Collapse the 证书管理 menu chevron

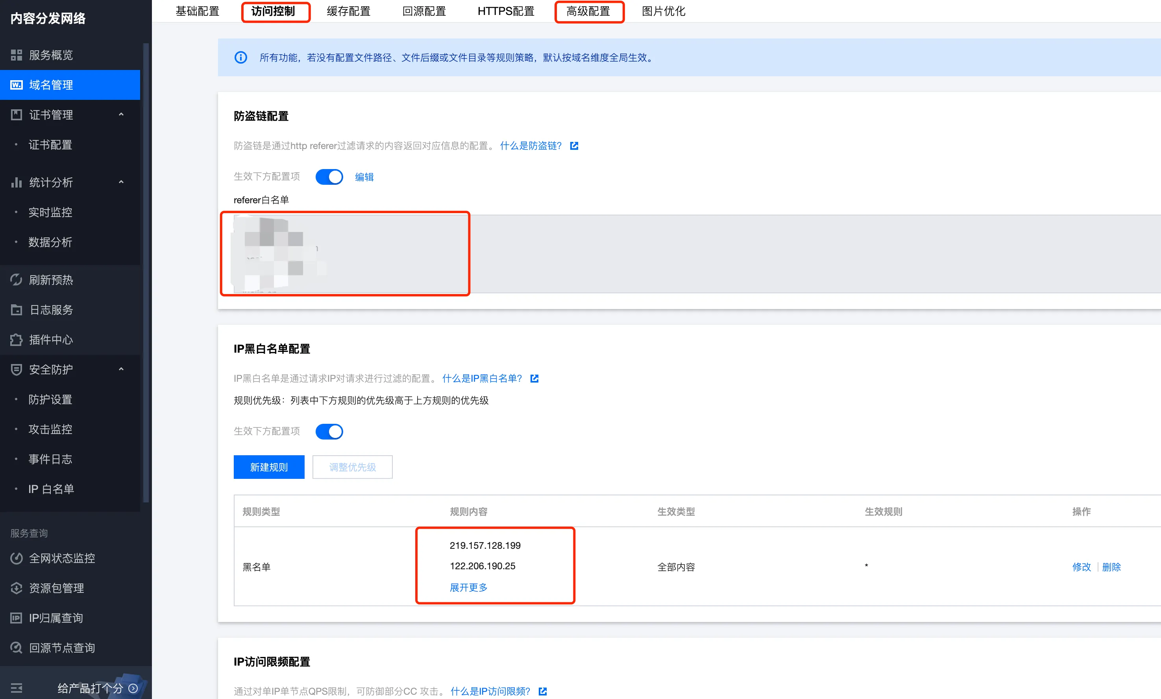point(121,114)
